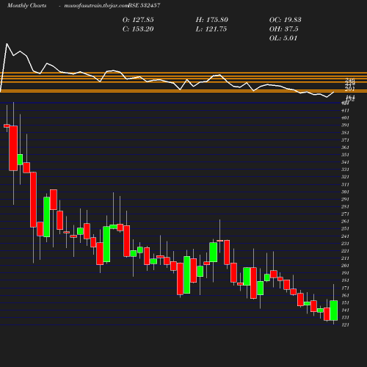The image size is (367, 367).
Task: Click the 341 price axis label
Action: (x=345, y=162)
